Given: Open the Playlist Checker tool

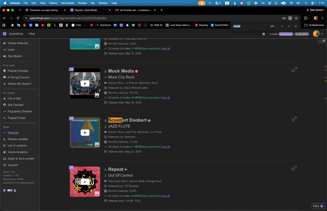Looking at the screenshot, I should 18,71.
